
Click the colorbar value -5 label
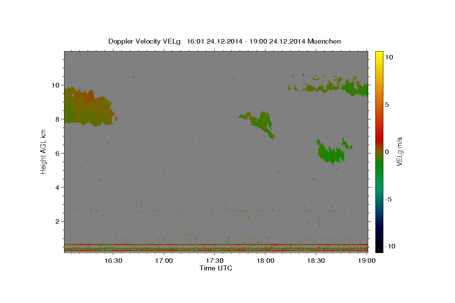click(x=388, y=199)
